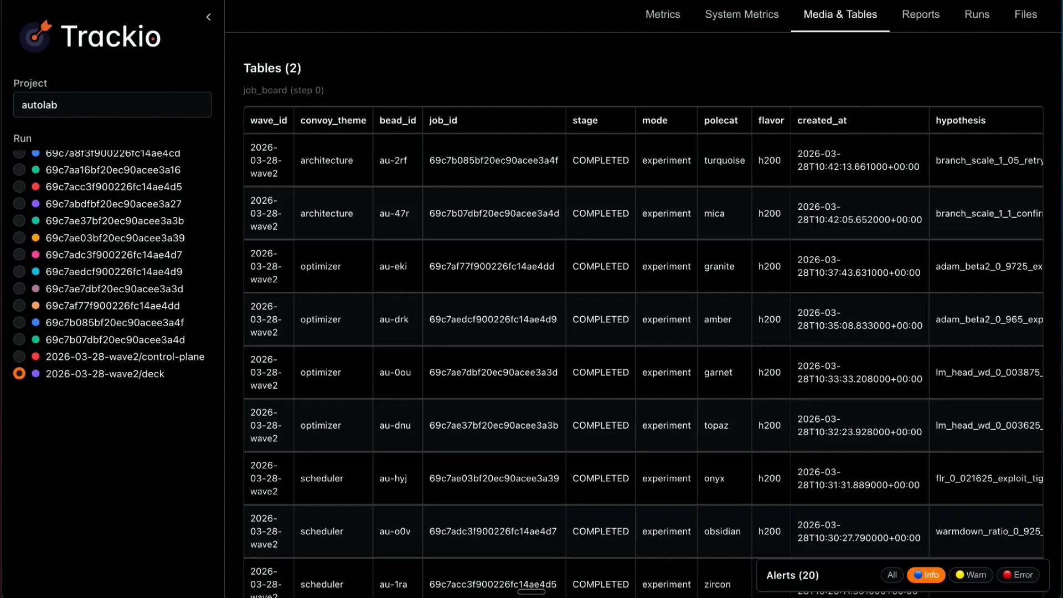Image resolution: width=1063 pixels, height=598 pixels.
Task: Go to the Runs tab
Action: point(977,14)
